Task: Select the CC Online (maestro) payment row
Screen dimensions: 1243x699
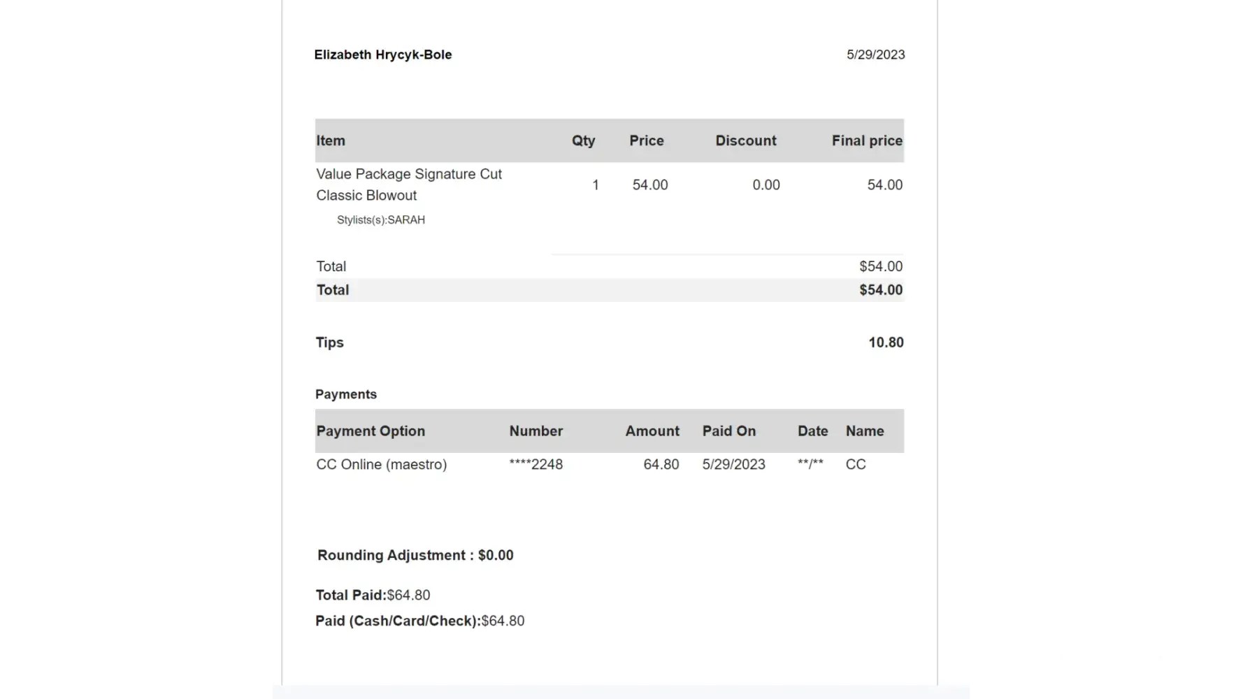Action: [x=381, y=465]
